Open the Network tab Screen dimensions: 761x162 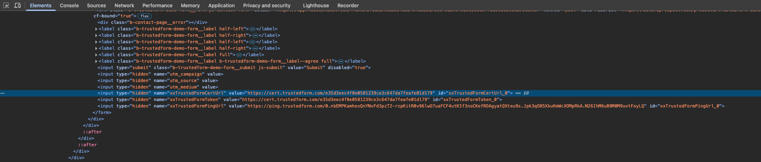[x=124, y=5]
